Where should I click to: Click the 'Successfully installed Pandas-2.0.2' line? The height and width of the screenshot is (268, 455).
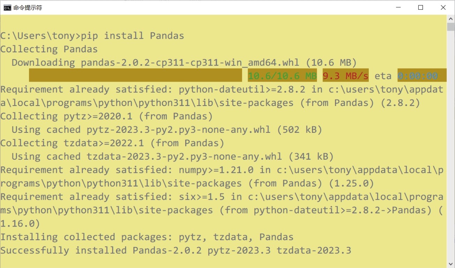(176, 250)
